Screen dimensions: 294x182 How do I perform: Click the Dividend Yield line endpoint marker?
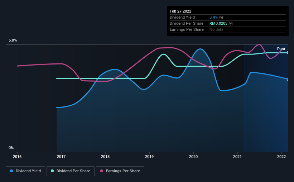pyautogui.click(x=288, y=79)
